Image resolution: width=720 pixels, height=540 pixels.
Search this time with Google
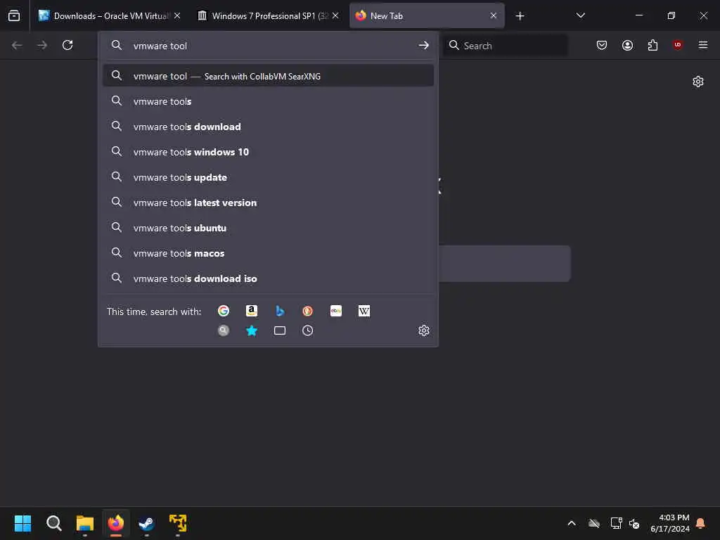coord(224,311)
